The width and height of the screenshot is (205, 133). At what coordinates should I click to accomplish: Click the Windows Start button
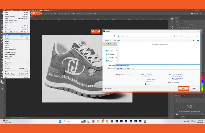60,121
